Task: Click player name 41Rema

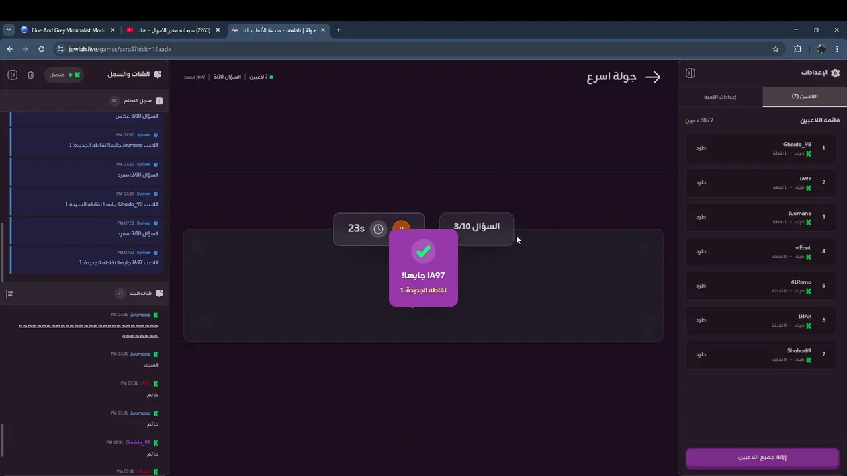Action: pos(801,282)
